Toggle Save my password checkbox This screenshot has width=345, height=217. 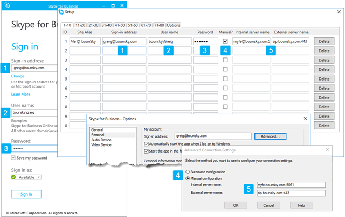click(x=13, y=157)
